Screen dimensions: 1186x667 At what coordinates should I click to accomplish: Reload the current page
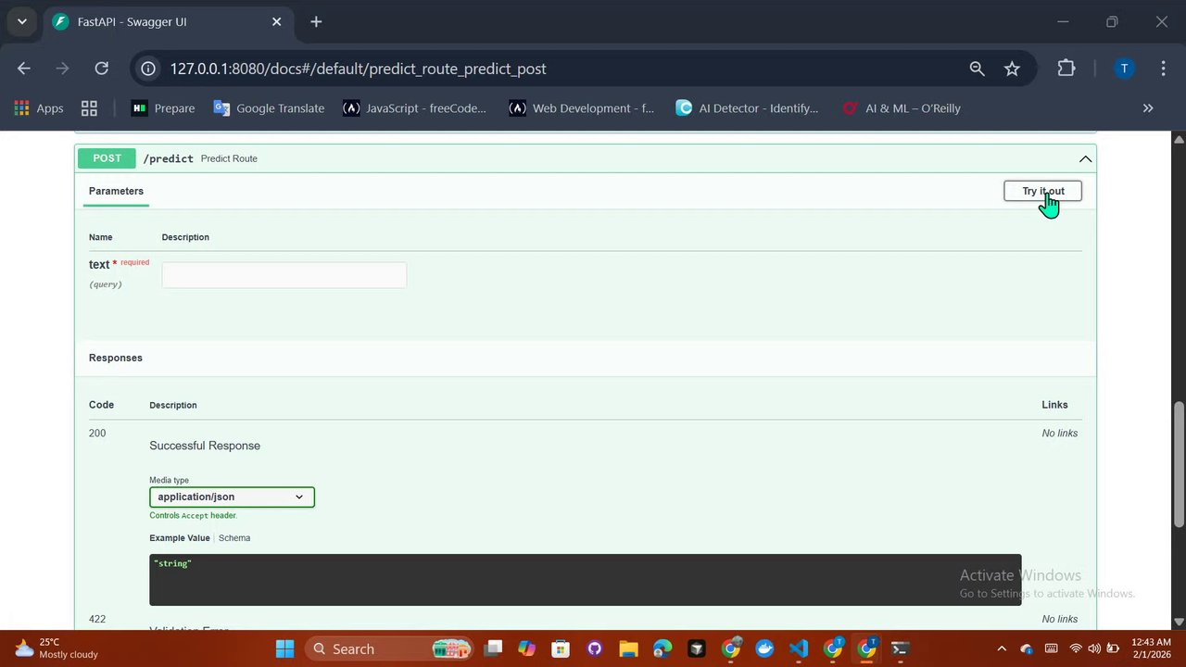[x=102, y=69]
